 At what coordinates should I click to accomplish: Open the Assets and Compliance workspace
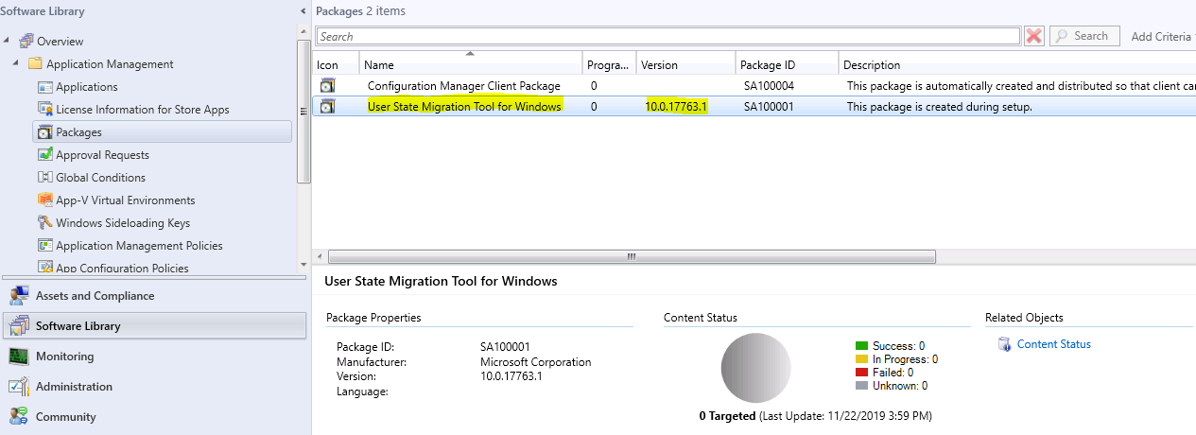[95, 296]
